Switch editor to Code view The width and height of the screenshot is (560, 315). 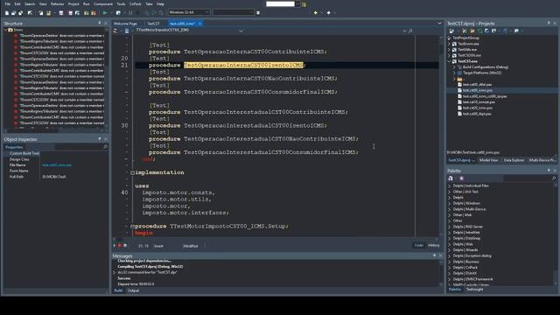pos(418,245)
